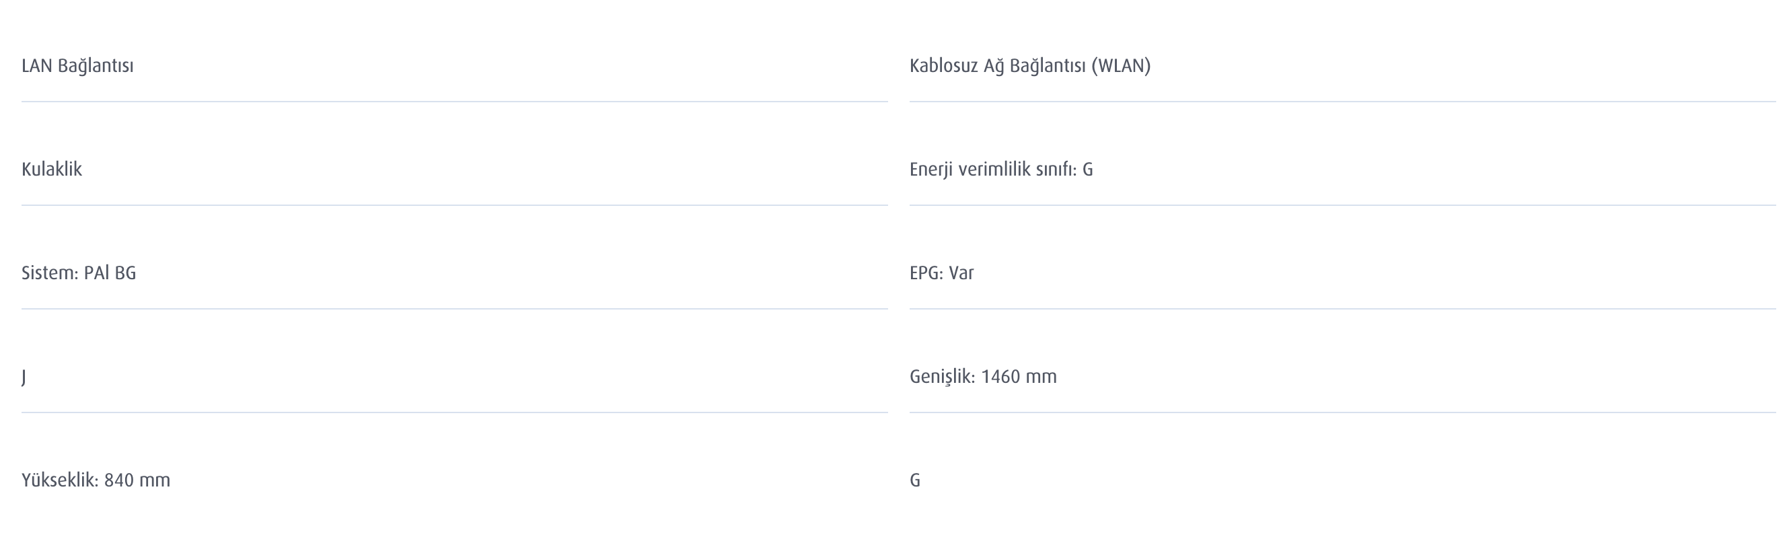This screenshot has height=541, width=1791.
Task: Click the (WLAN) abbreviation in parentheses
Action: pyautogui.click(x=1121, y=66)
